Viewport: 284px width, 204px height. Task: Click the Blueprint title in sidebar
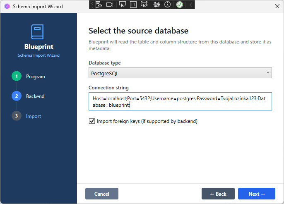(x=39, y=46)
